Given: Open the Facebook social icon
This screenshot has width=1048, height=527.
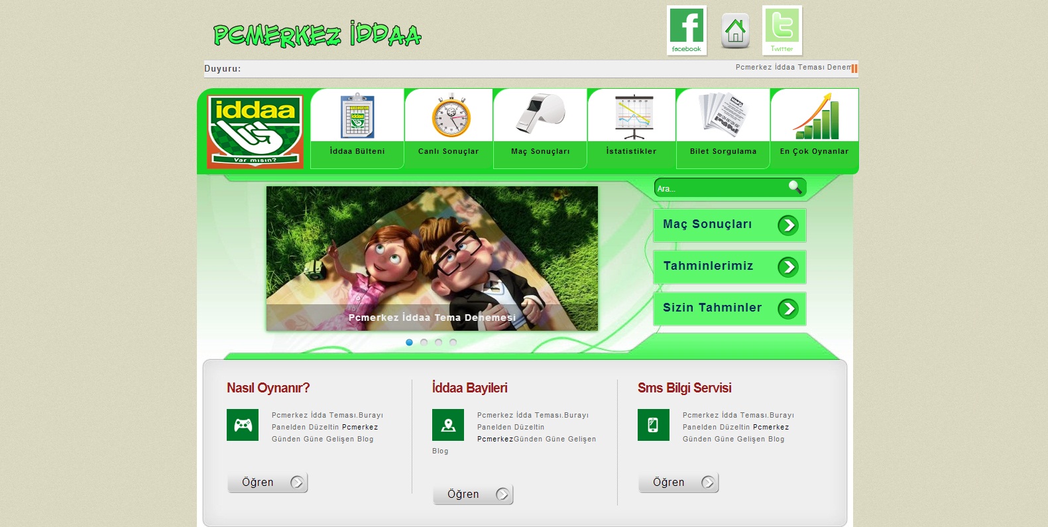Looking at the screenshot, I should pos(687,30).
